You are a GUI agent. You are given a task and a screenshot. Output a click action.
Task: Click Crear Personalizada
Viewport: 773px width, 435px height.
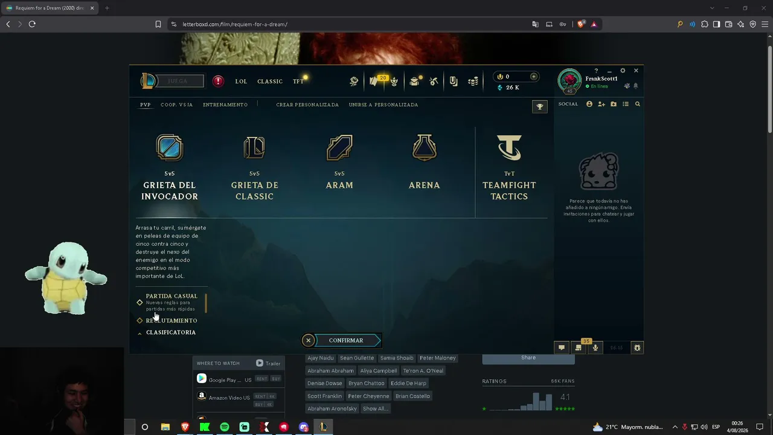pyautogui.click(x=307, y=105)
